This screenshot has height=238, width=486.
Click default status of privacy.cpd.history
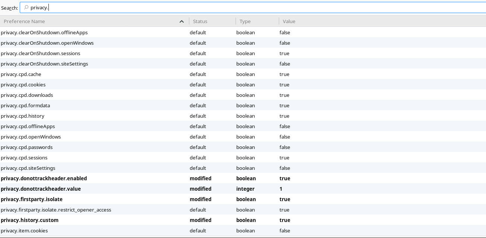coord(198,116)
